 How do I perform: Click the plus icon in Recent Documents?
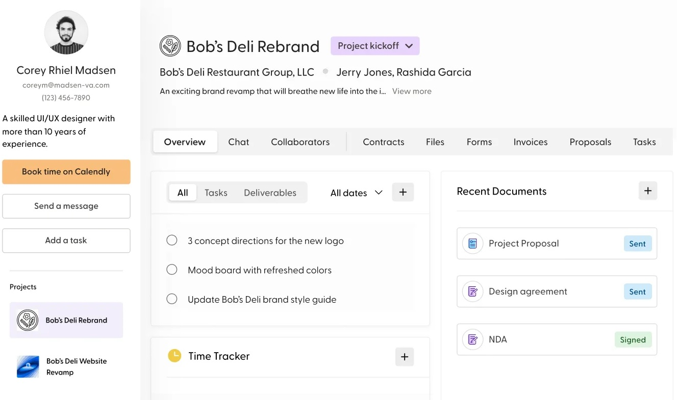coord(647,191)
